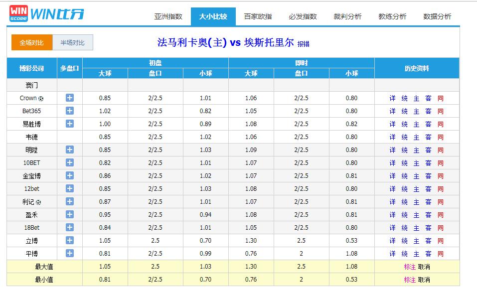Click plus icon in 利记 row
The height and width of the screenshot is (301, 477).
pos(70,201)
